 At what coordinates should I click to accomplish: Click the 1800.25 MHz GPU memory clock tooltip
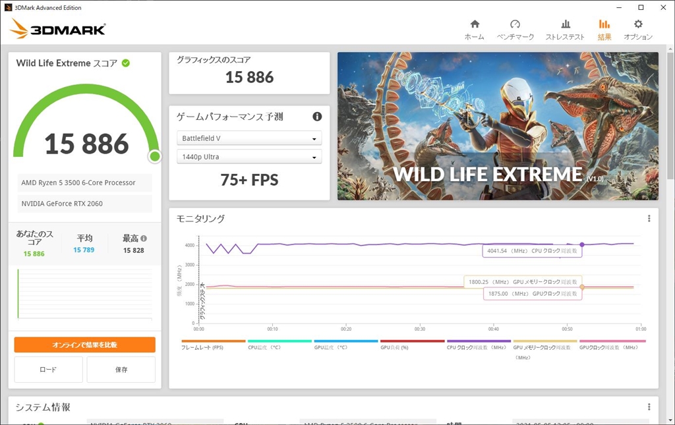tap(523, 282)
